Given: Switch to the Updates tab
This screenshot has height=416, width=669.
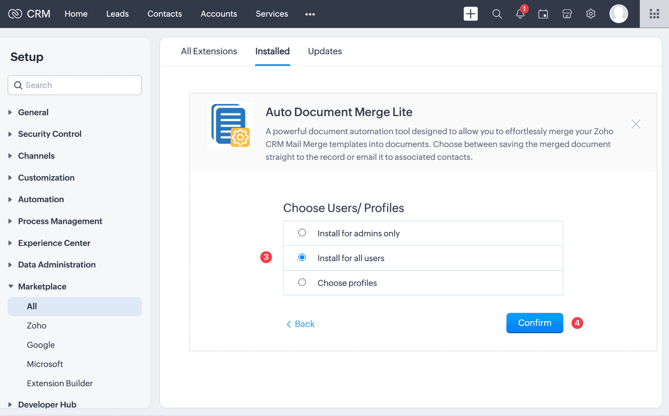Looking at the screenshot, I should (325, 51).
